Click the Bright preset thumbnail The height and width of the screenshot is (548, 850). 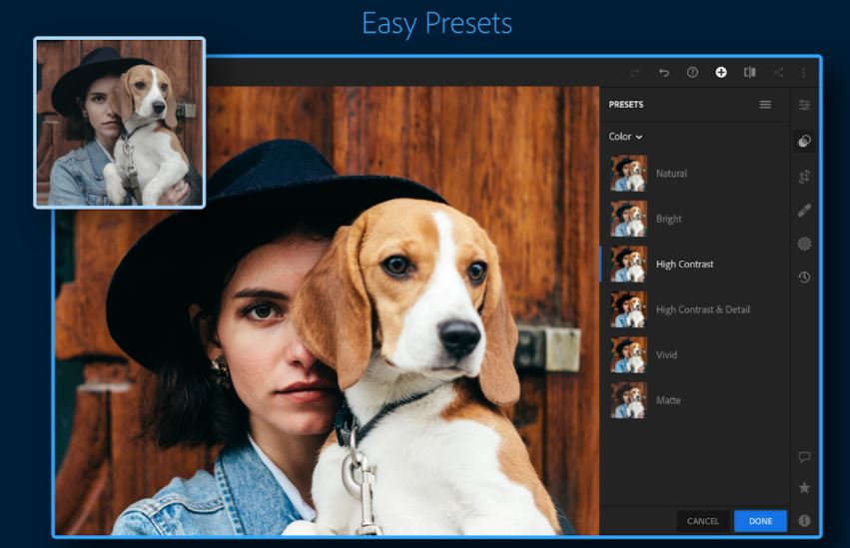click(629, 219)
